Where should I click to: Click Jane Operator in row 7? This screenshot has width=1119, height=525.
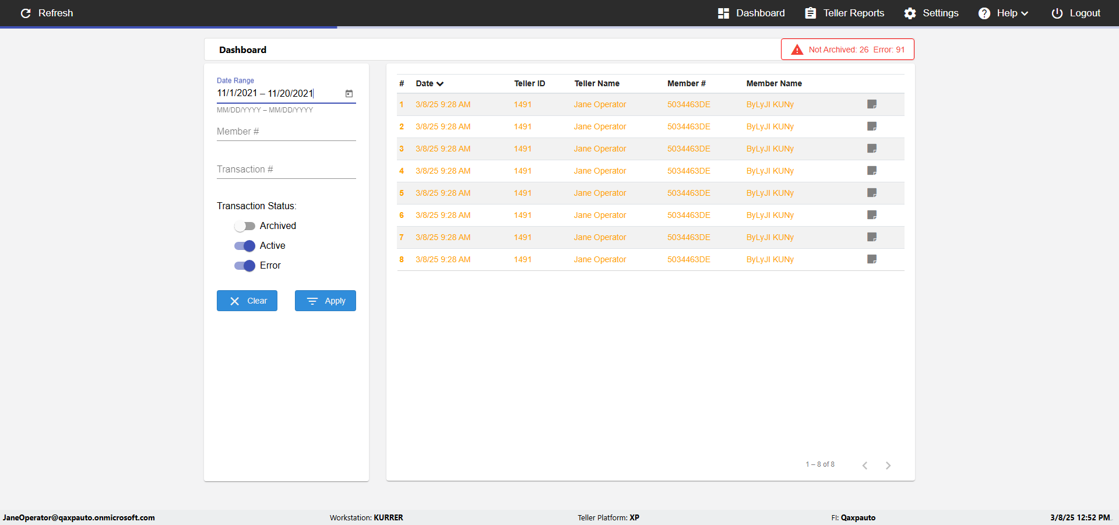pyautogui.click(x=600, y=238)
